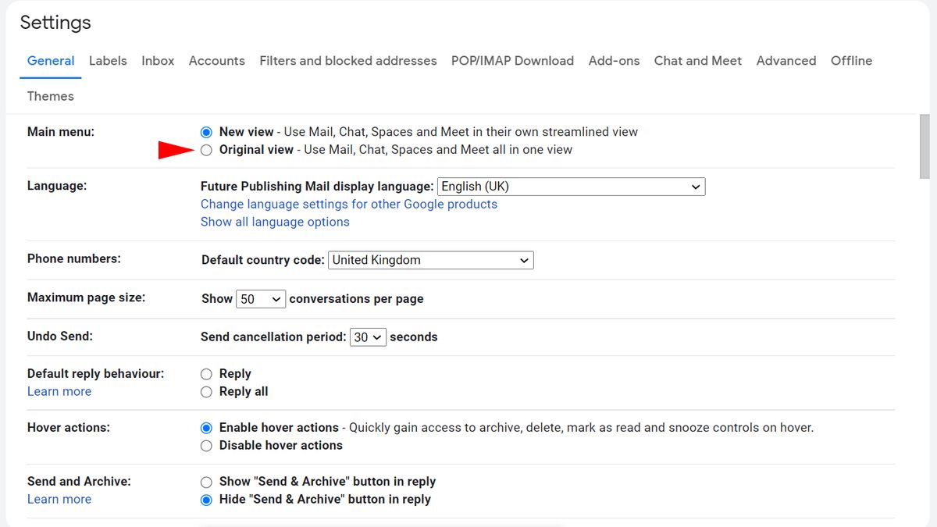Choose Reply as default reply behaviour
This screenshot has width=937, height=527.
tap(206, 373)
